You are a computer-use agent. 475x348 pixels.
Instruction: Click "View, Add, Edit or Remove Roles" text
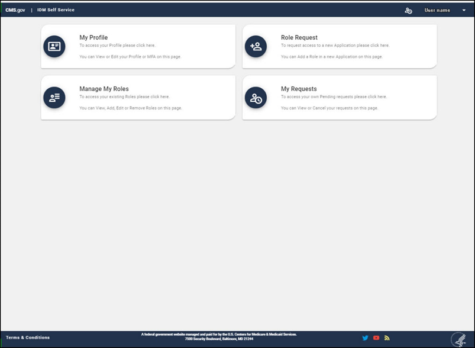click(130, 108)
